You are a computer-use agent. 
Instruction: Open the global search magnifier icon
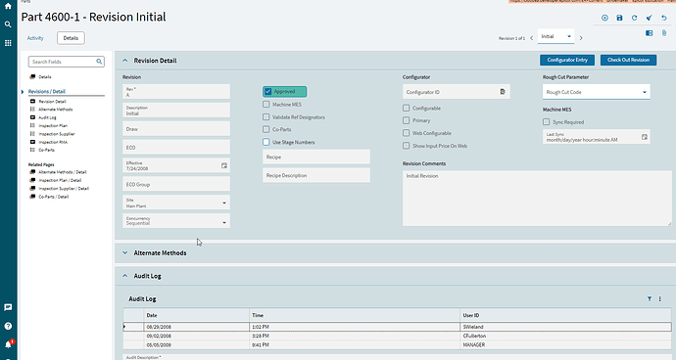click(x=8, y=24)
